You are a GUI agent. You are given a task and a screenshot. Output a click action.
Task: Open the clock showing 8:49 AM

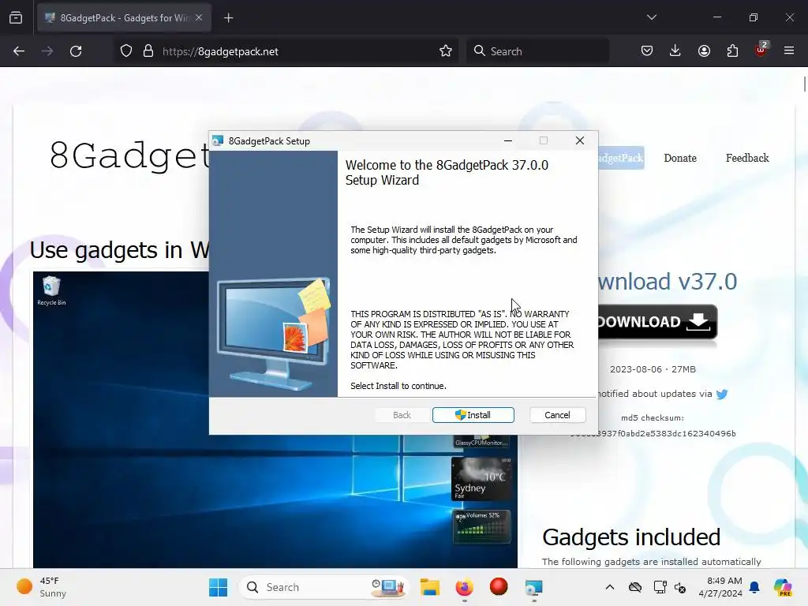[x=720, y=587]
